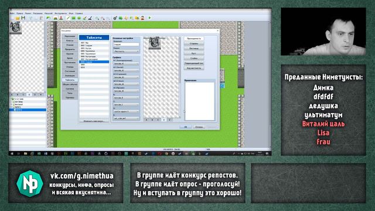Click the Примечание note text box
Viewport: 375px width, 211px height.
(200, 101)
